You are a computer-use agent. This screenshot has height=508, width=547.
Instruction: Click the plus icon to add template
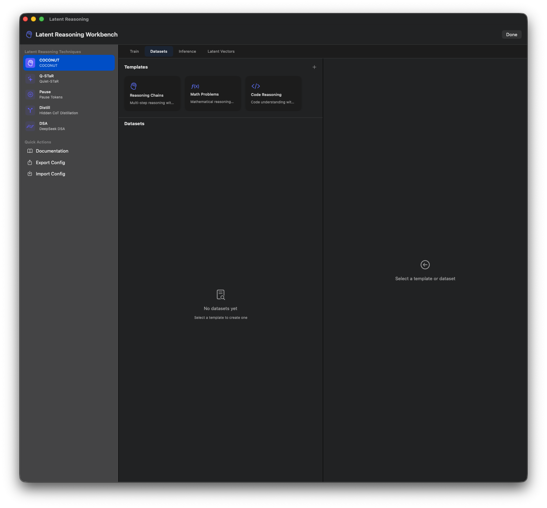click(x=314, y=67)
